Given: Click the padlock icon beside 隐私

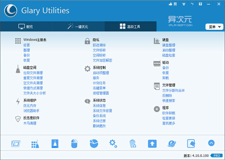Looking at the screenshot, I should point(87,41).
